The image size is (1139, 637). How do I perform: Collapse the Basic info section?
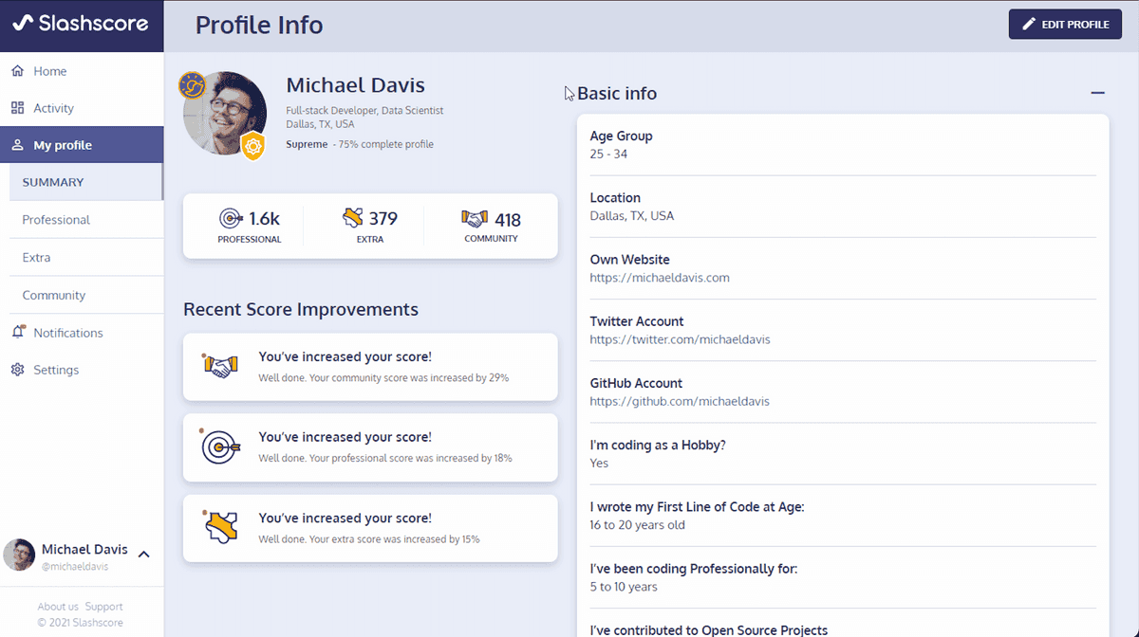[x=1097, y=93]
